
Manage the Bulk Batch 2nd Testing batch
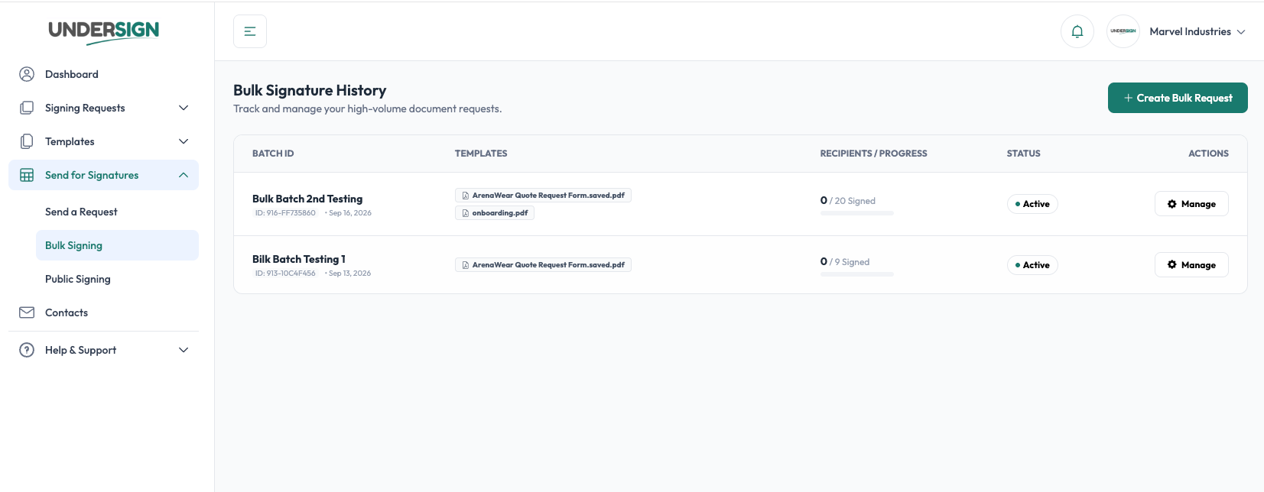pos(1191,204)
